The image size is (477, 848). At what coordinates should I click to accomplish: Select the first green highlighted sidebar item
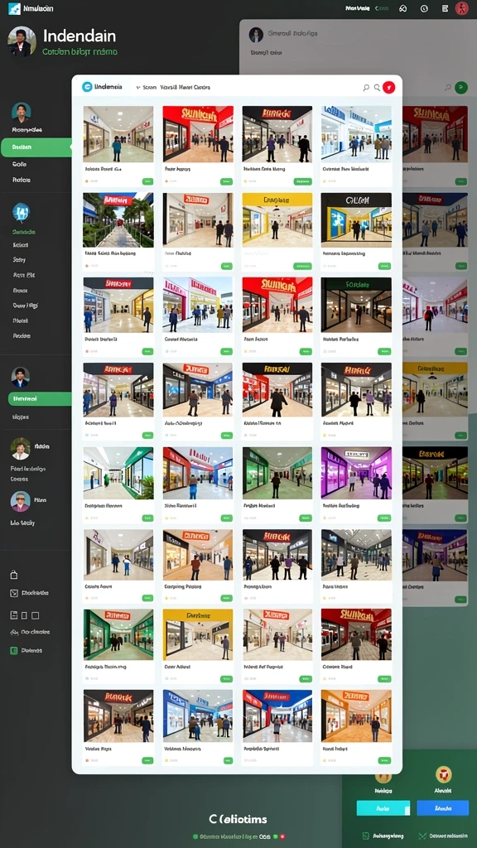pos(36,147)
